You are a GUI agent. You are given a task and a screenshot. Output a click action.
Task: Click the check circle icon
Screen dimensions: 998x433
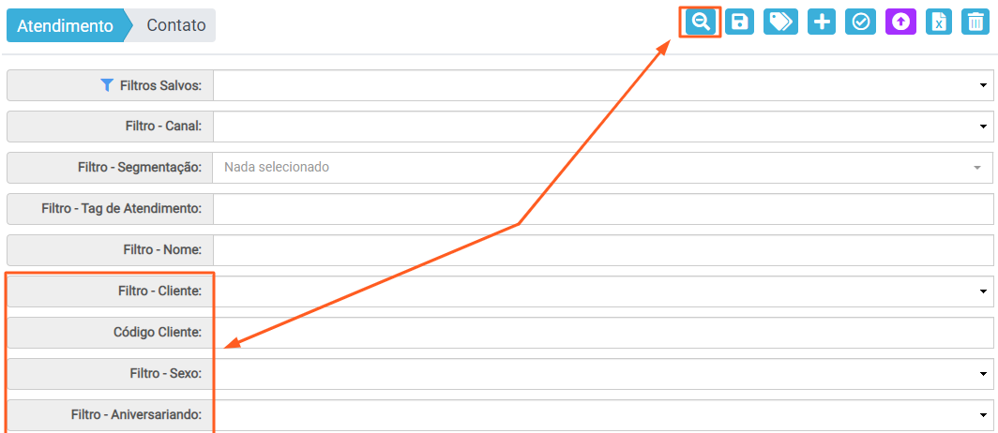860,22
